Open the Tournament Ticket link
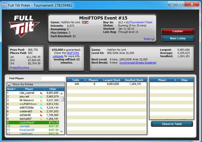The image size is (202, 142). 141,22
